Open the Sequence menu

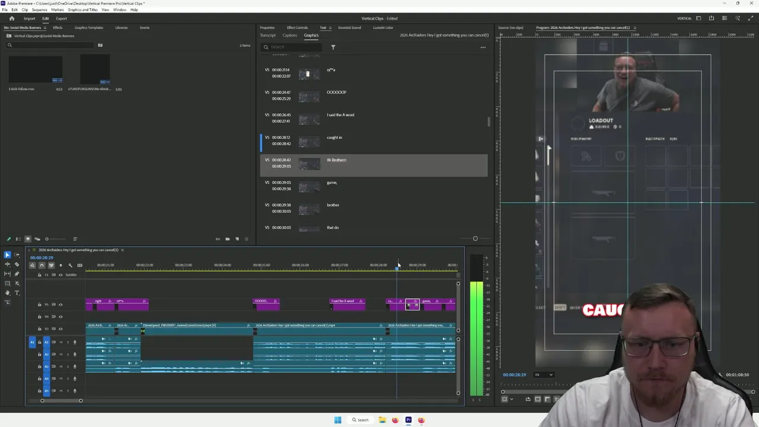(x=39, y=10)
